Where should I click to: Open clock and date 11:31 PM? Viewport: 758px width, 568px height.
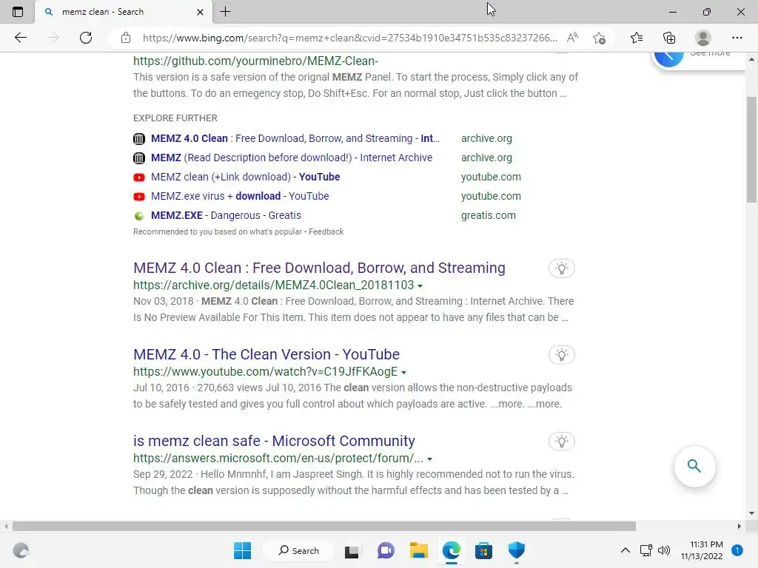click(x=702, y=550)
